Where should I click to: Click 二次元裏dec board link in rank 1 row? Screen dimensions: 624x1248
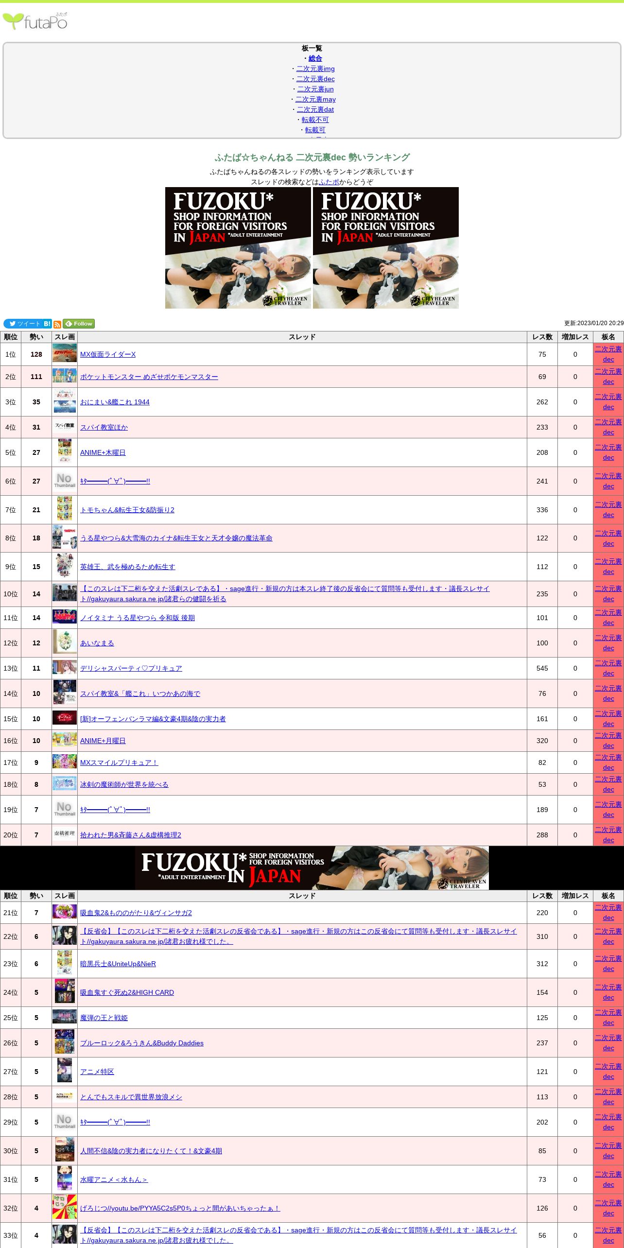[608, 354]
